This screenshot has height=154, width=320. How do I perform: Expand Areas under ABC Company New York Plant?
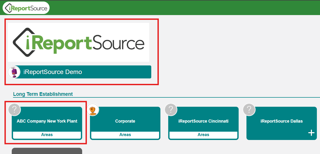pos(47,135)
